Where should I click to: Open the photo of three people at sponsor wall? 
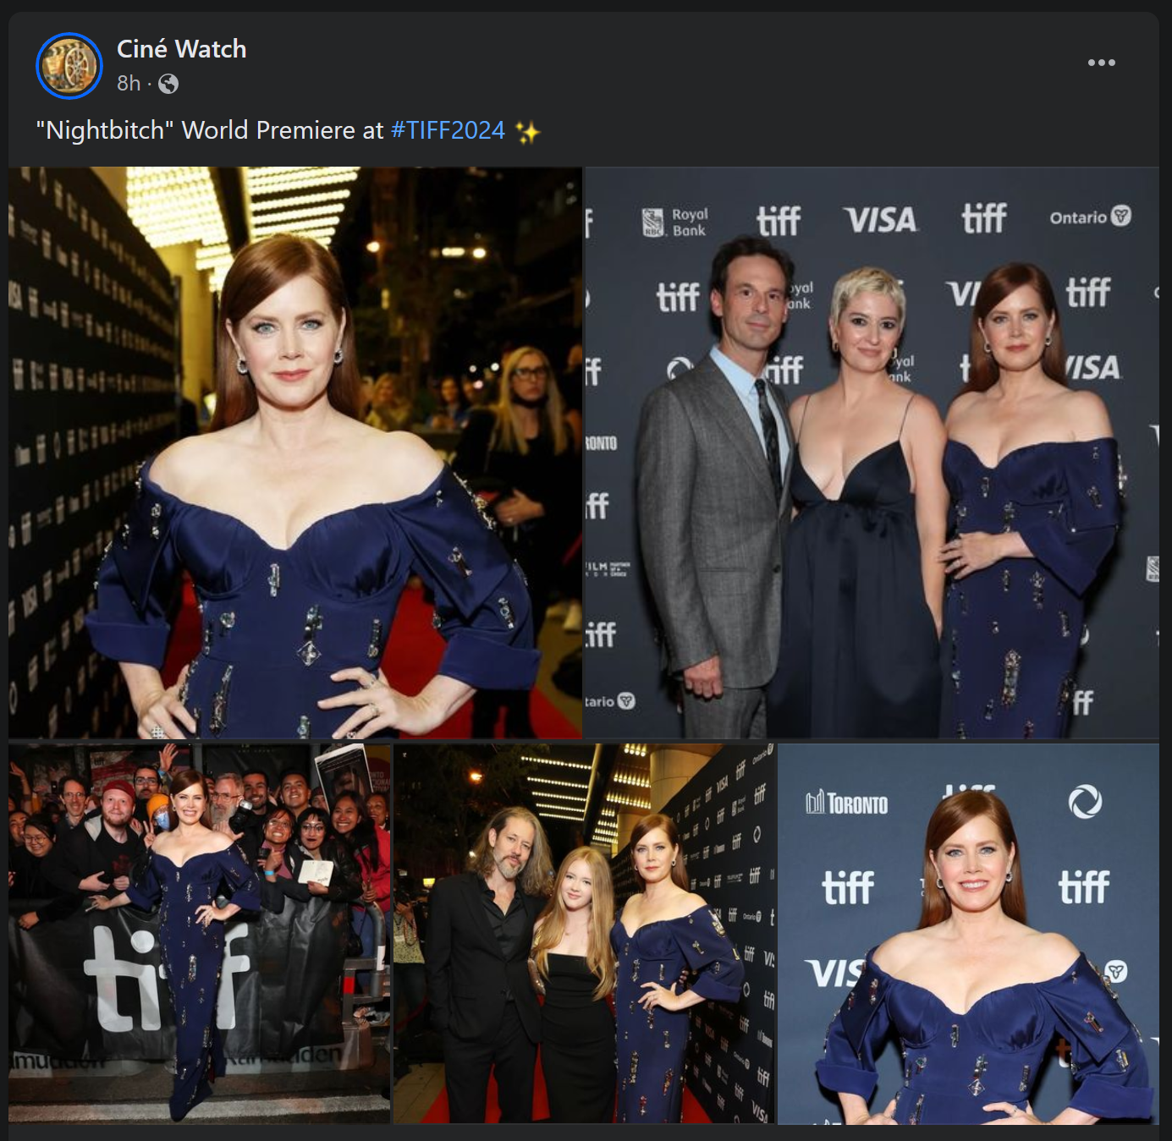click(872, 453)
